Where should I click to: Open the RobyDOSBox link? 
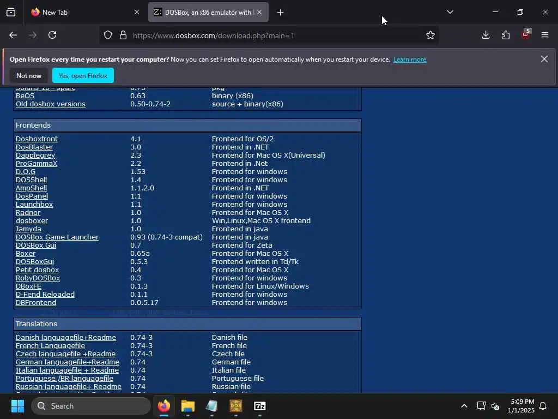(38, 278)
